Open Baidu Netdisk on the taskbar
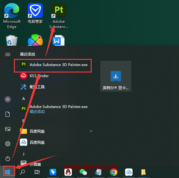The image size is (179, 178). click(x=129, y=172)
